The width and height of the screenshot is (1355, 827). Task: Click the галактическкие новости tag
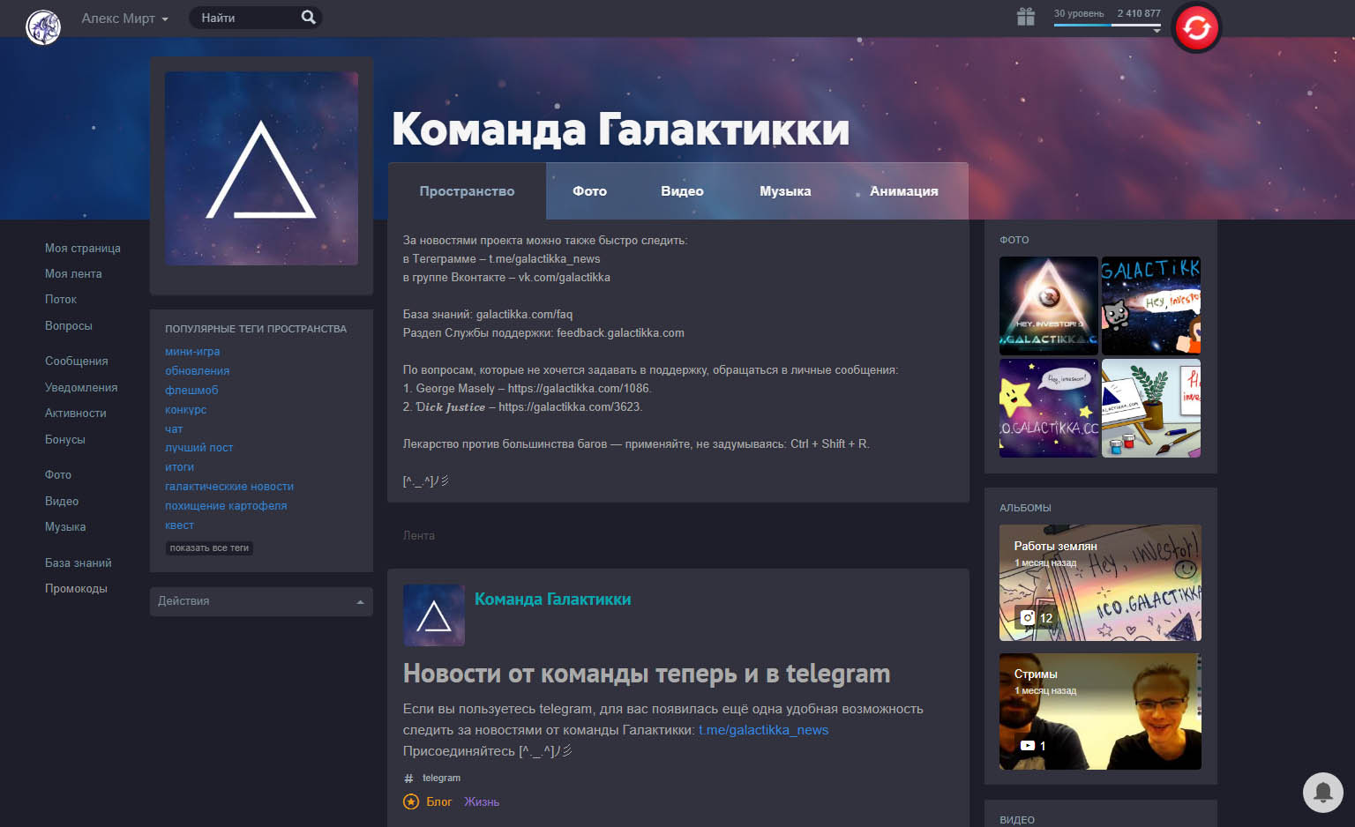pyautogui.click(x=229, y=487)
